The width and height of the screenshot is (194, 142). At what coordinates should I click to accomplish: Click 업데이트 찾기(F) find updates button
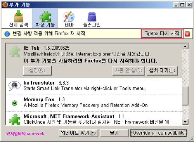tap(78, 133)
